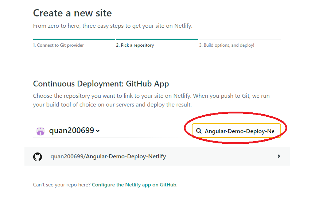Viewport: 315px width, 197px height.
Task: Select step 2 Pick a repository
Action: (135, 45)
